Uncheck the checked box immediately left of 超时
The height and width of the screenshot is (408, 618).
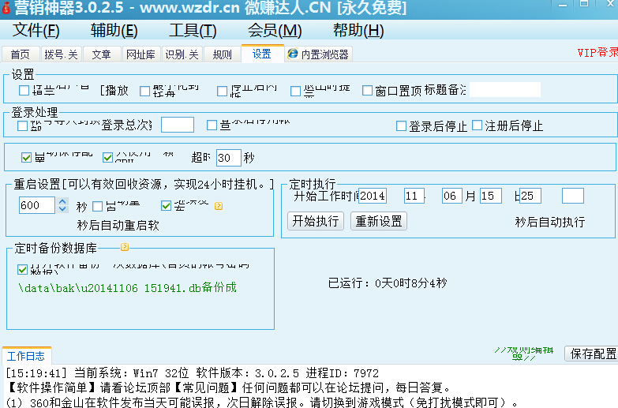pos(107,158)
